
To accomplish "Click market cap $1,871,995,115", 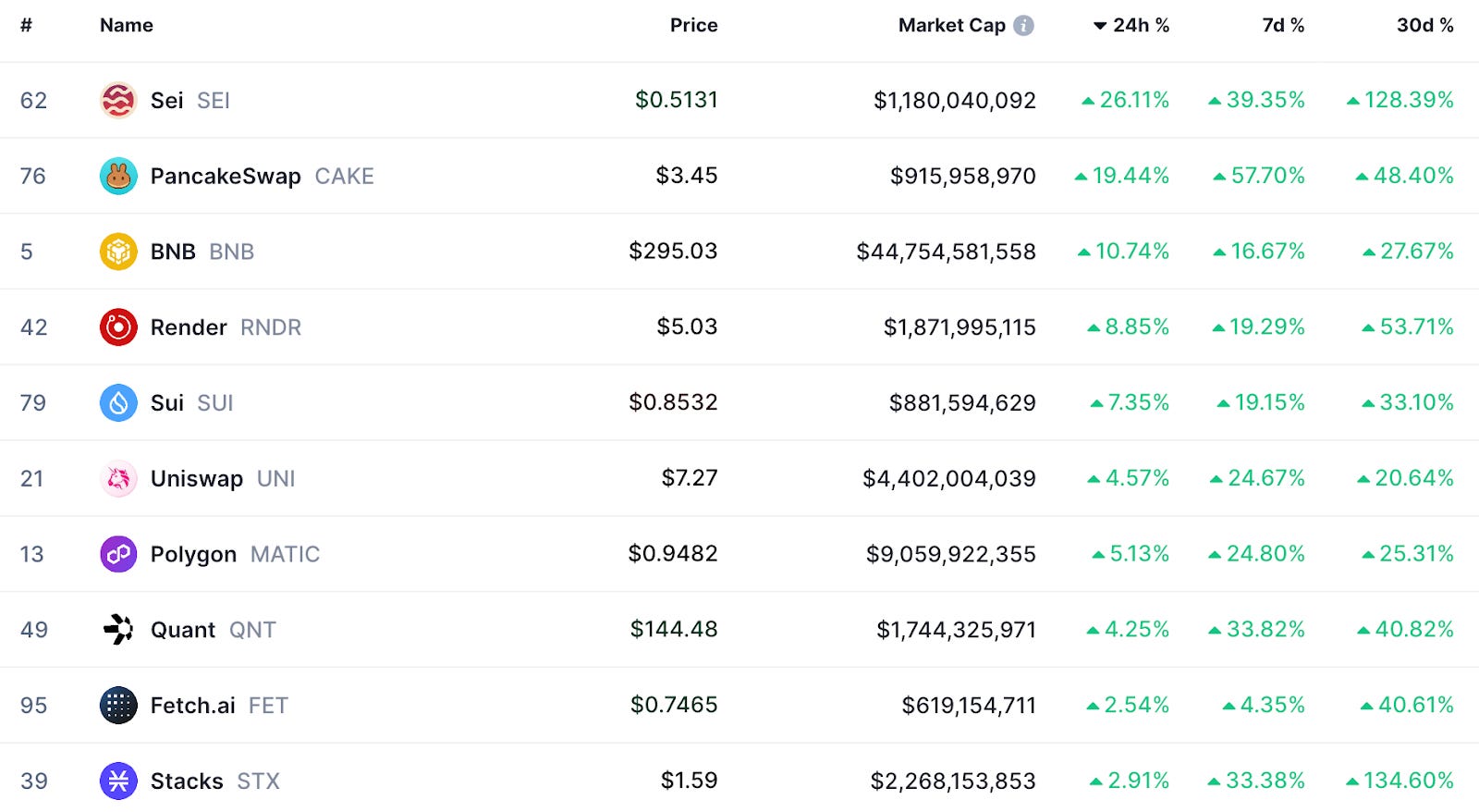I will click(x=960, y=327).
